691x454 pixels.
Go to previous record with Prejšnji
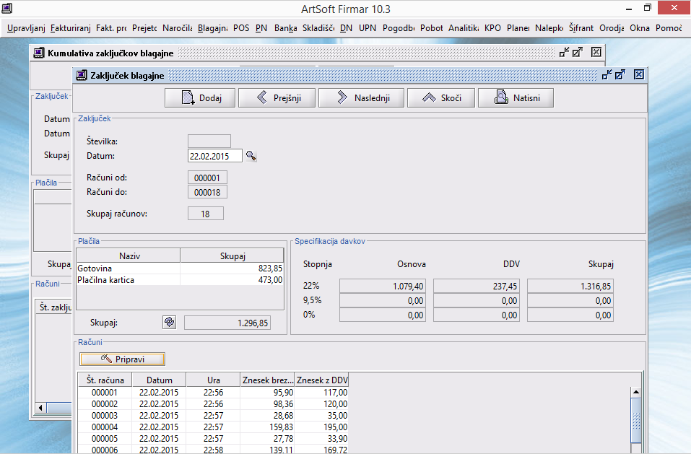[x=277, y=98]
